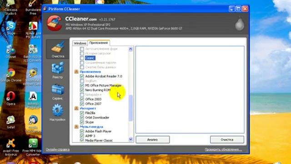Screen dimensions: 291x164
Task: Select the Мультимедиа group heading
Action: (x=91, y=127)
